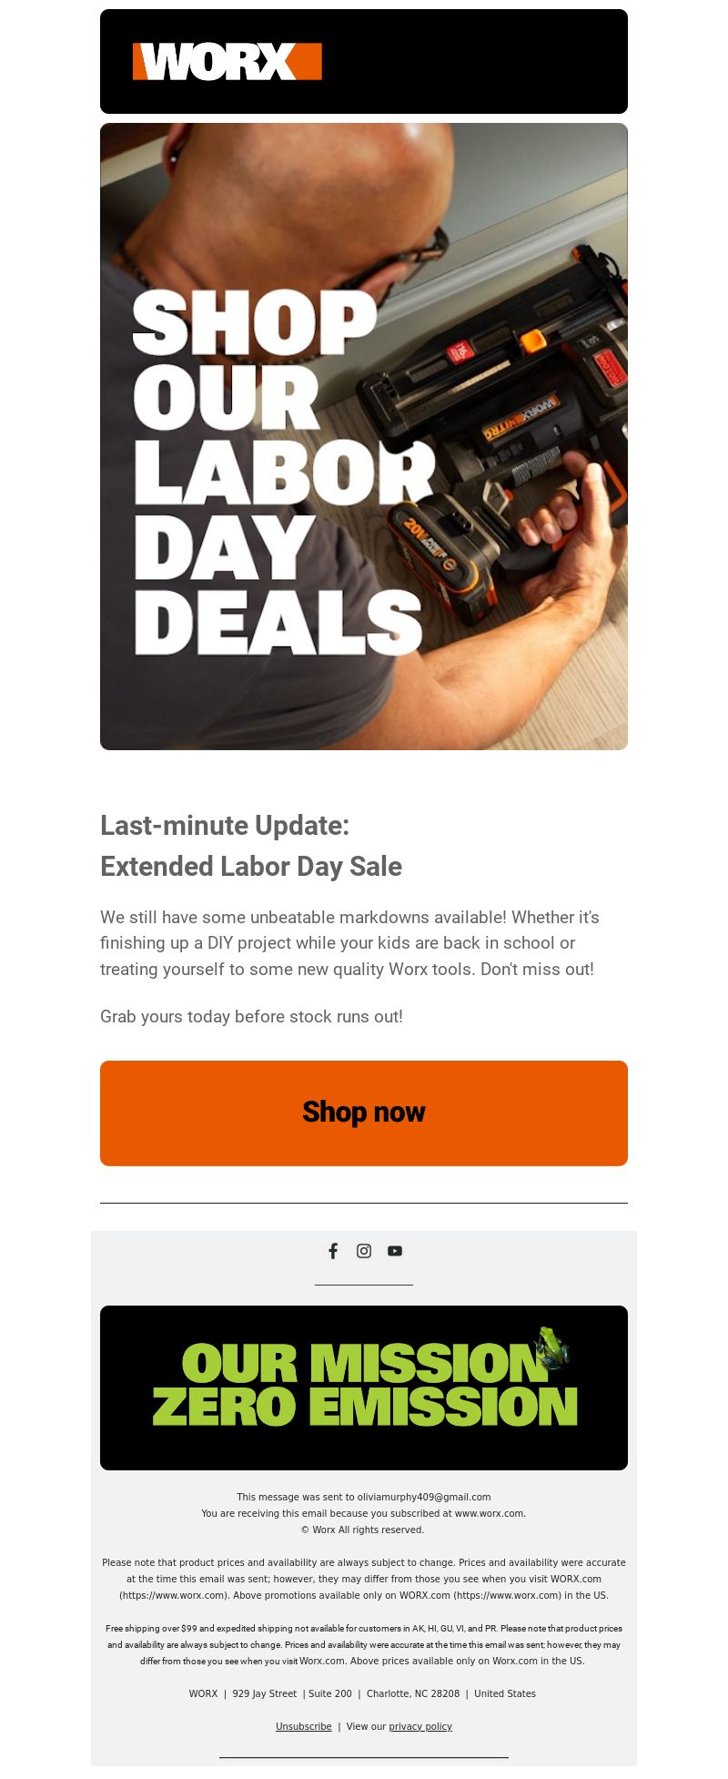728x1779 pixels.
Task: Click the Shop Our Labor Day Deals image
Action: click(x=364, y=436)
